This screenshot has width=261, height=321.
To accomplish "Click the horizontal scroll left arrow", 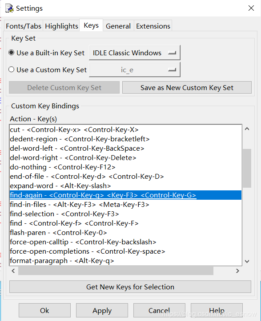I will 13,271.
